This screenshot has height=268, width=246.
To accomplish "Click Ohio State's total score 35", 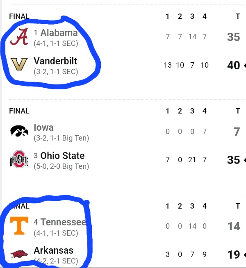I will tap(233, 160).
